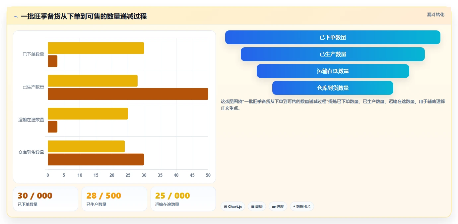Image resolution: width=458 pixels, height=224 pixels.
Task: Click the yellow bar for 已生产数量
Action: pos(93,81)
